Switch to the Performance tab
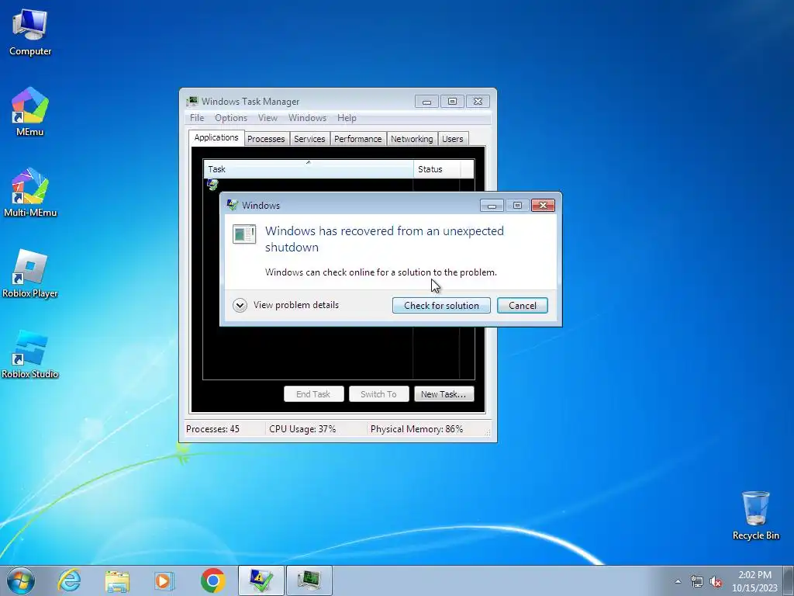794x596 pixels. point(358,139)
